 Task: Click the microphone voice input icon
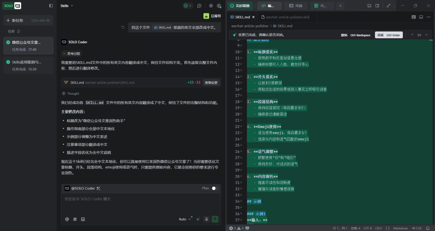tap(206, 219)
